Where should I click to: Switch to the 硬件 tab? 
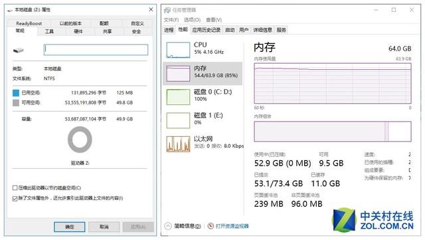78,31
